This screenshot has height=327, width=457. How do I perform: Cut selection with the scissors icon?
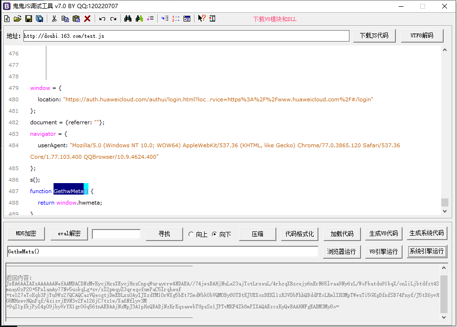54,19
